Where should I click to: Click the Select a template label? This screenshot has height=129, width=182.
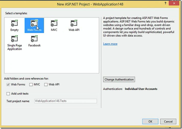click(16, 13)
